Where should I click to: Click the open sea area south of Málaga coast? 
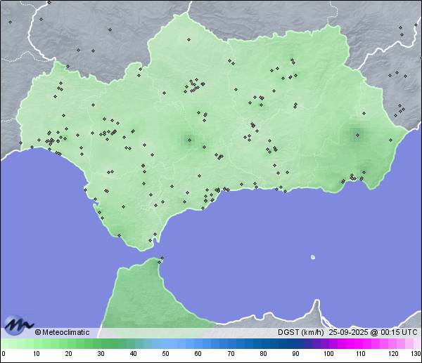coord(232,239)
